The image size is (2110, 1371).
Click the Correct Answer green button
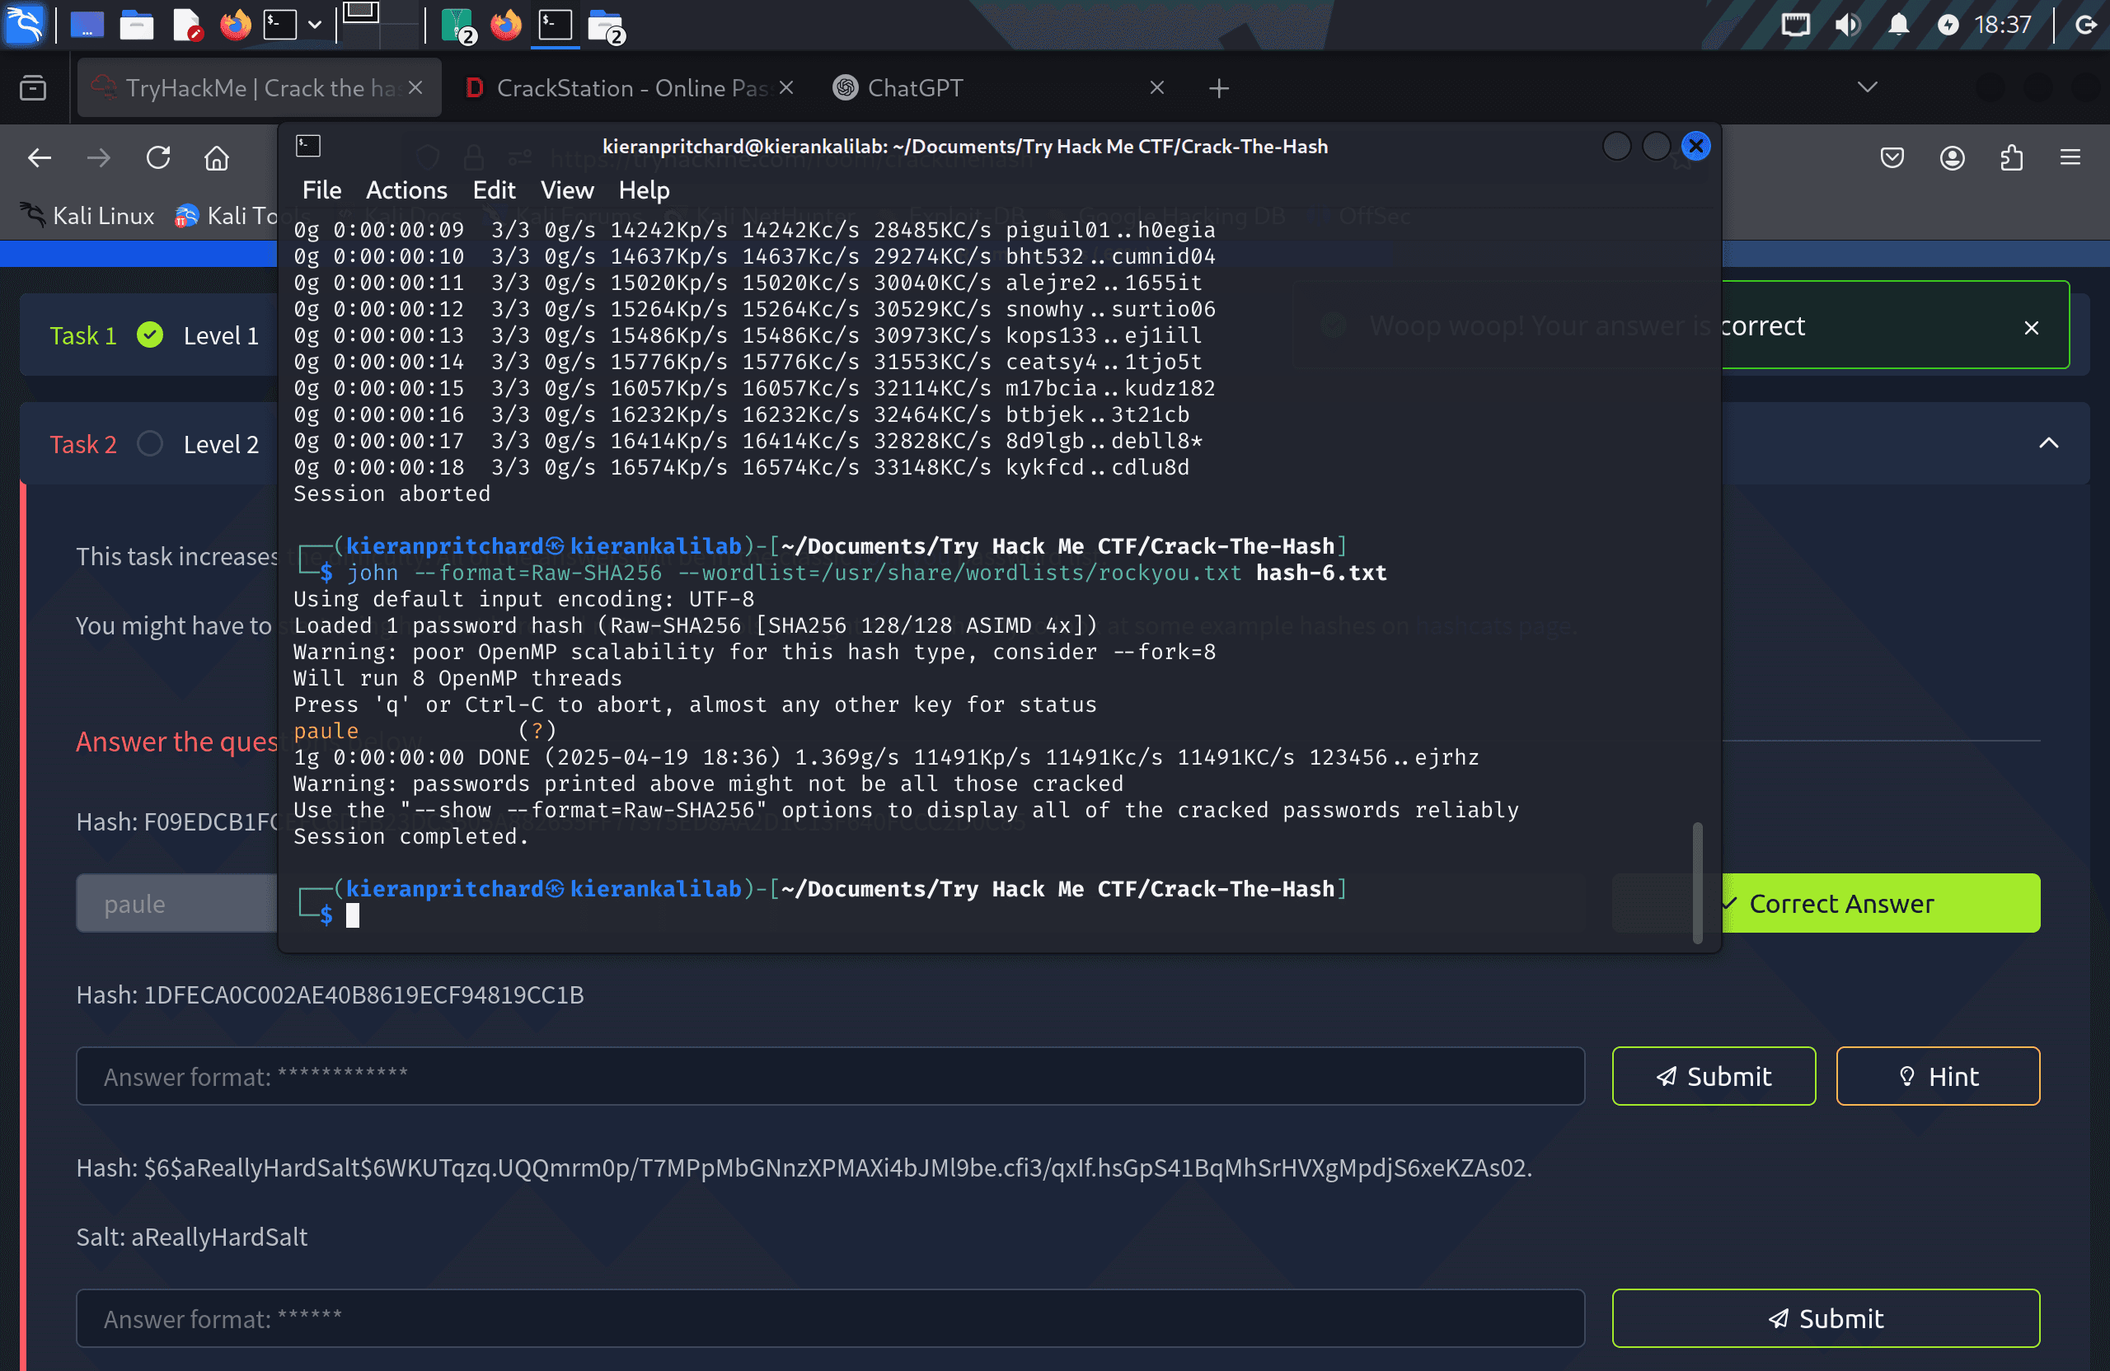[1880, 903]
